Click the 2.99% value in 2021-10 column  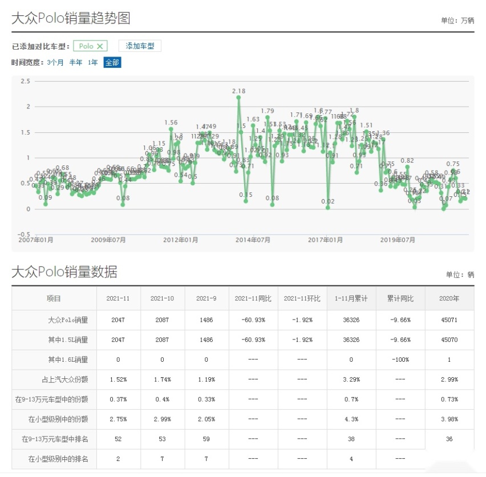(162, 419)
